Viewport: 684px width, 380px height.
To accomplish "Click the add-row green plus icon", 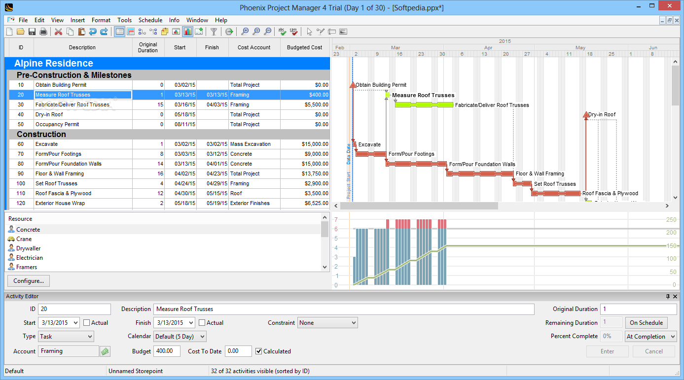I will [199, 32].
